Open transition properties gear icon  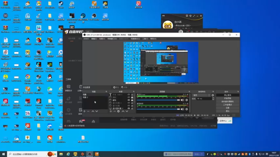[213, 95]
